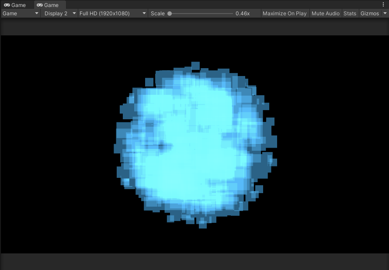389x270 pixels.
Task: Click the Maximize On Play button
Action: [285, 13]
